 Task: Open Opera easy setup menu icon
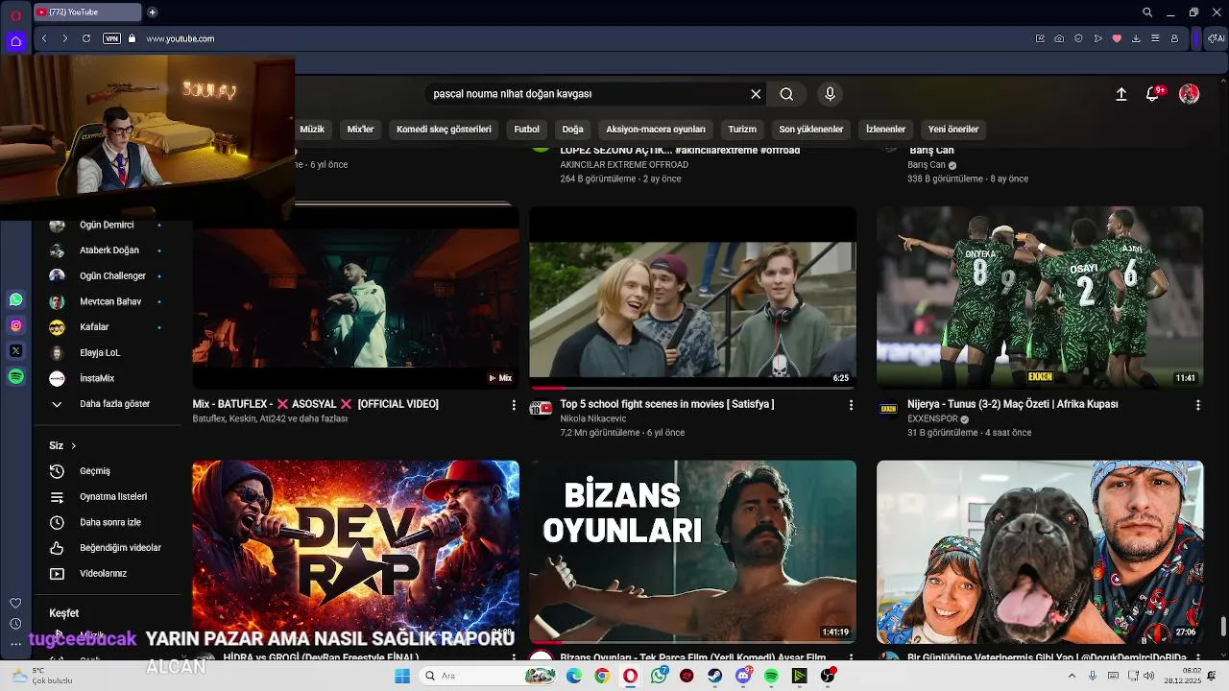coord(1155,38)
